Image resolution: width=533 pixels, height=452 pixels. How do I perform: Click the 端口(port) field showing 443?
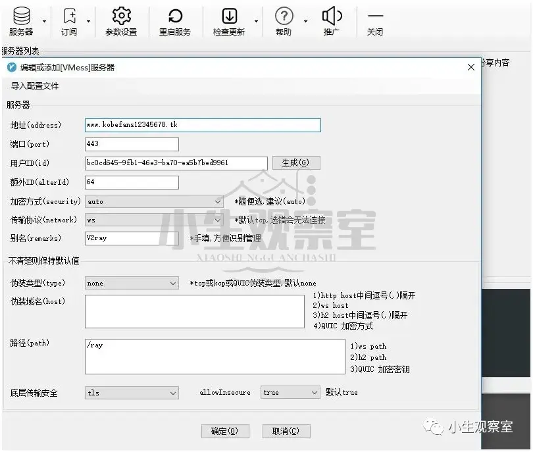click(132, 144)
